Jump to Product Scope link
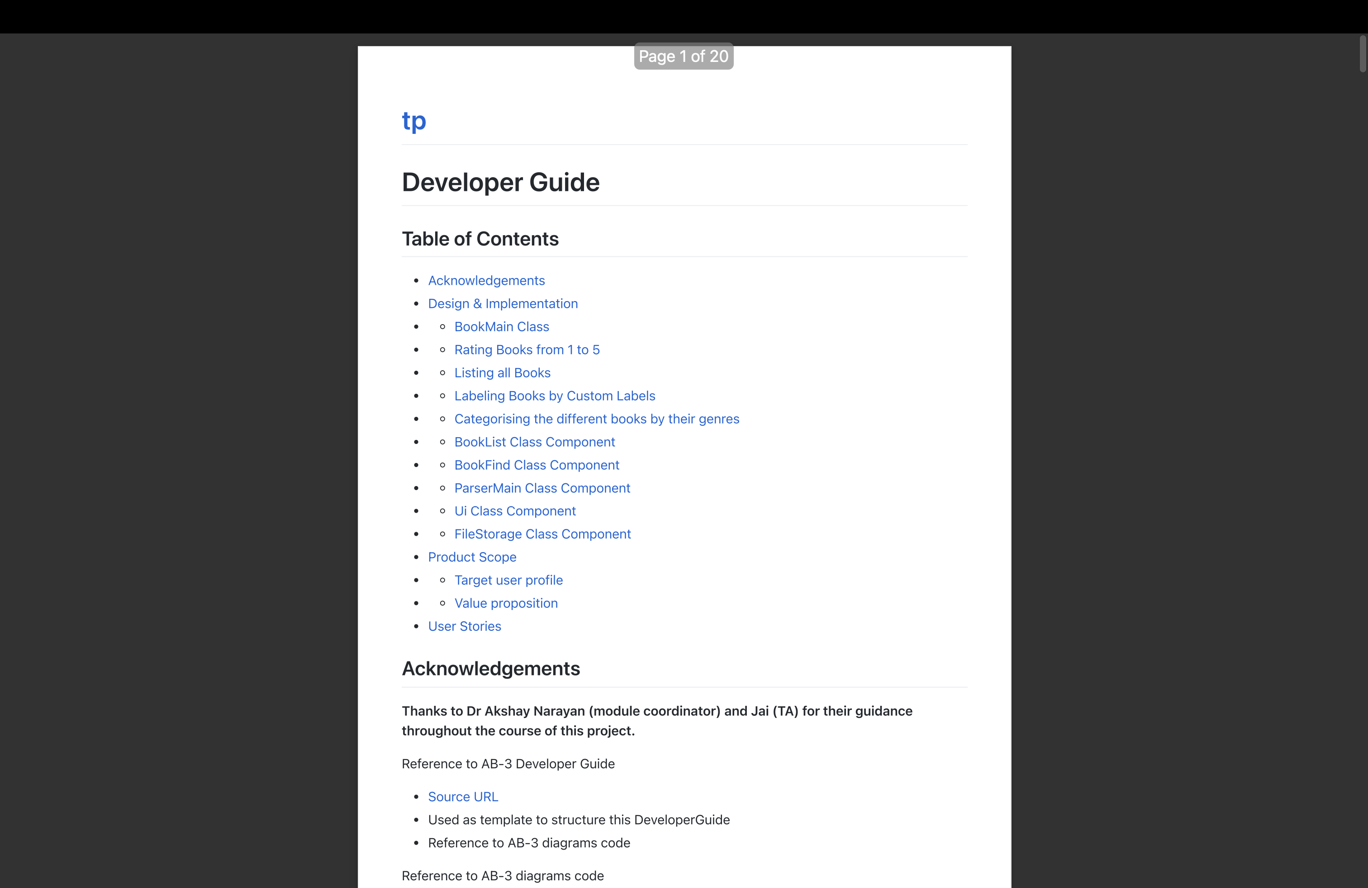 point(472,557)
